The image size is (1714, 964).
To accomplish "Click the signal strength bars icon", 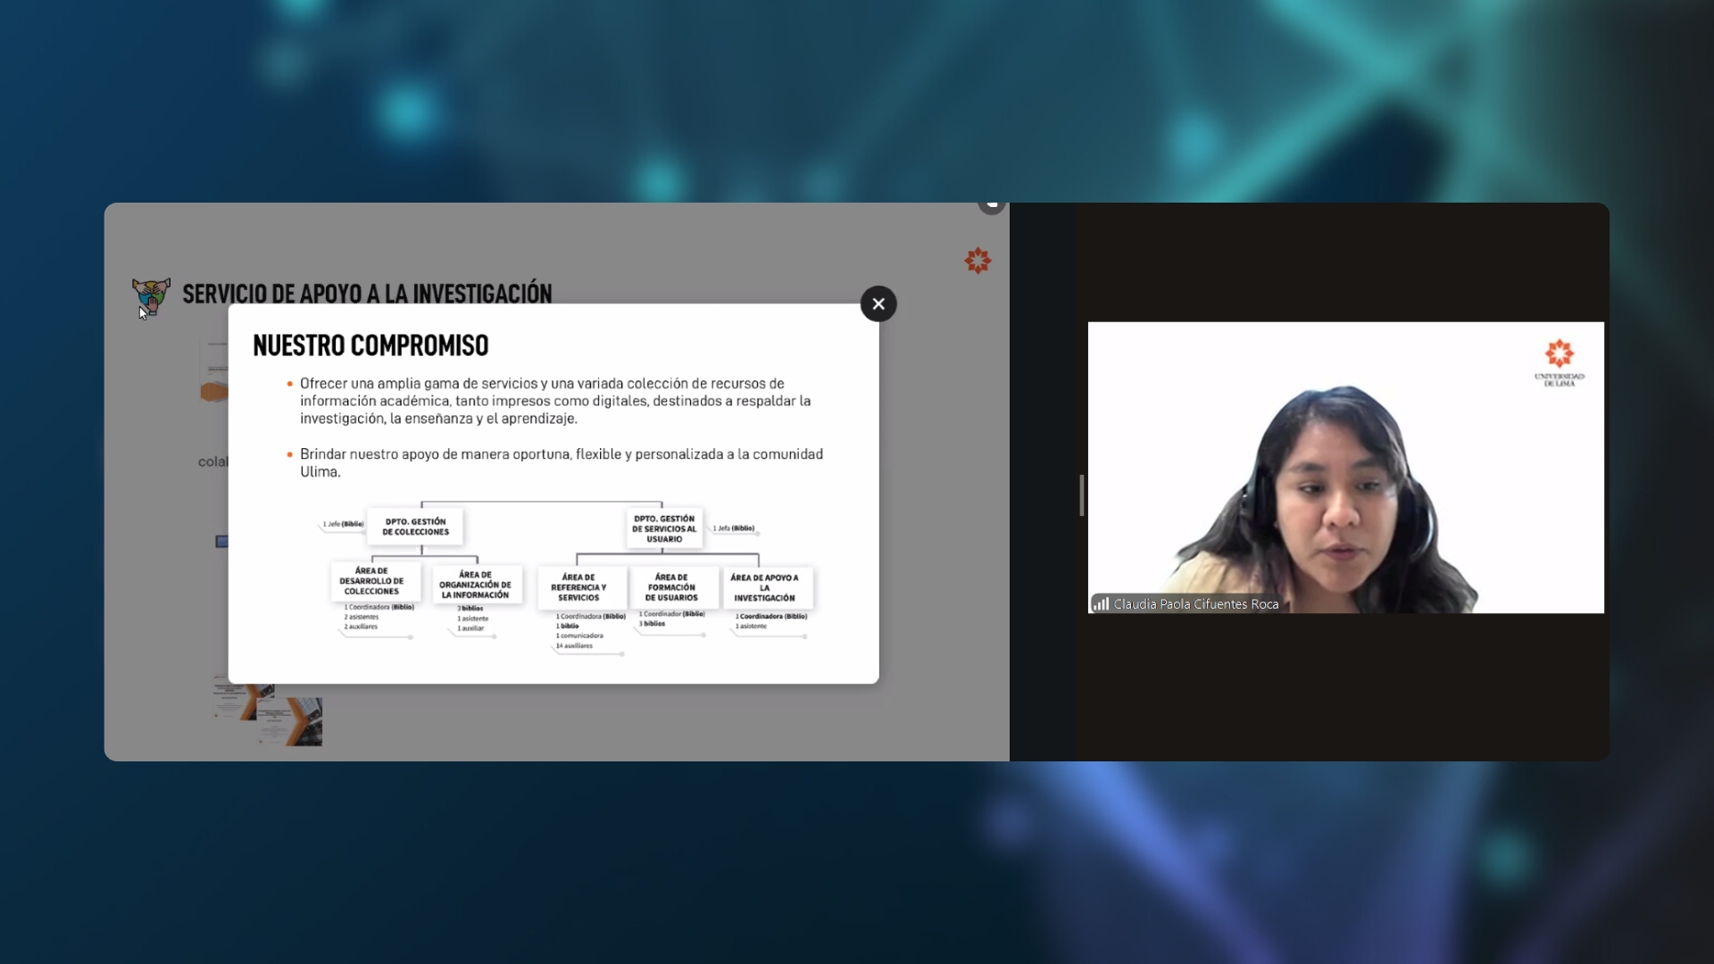I will pyautogui.click(x=1101, y=604).
